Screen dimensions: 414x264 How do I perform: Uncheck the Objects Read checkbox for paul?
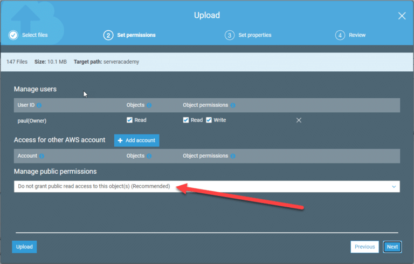(x=129, y=120)
